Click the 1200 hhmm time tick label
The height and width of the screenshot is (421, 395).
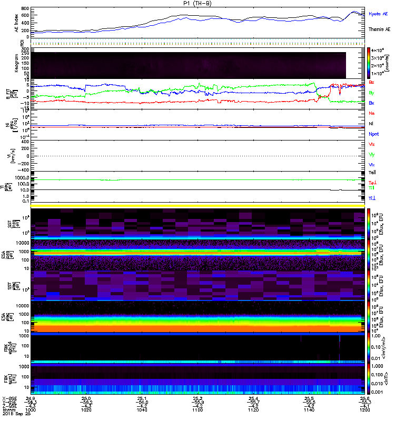364,410
